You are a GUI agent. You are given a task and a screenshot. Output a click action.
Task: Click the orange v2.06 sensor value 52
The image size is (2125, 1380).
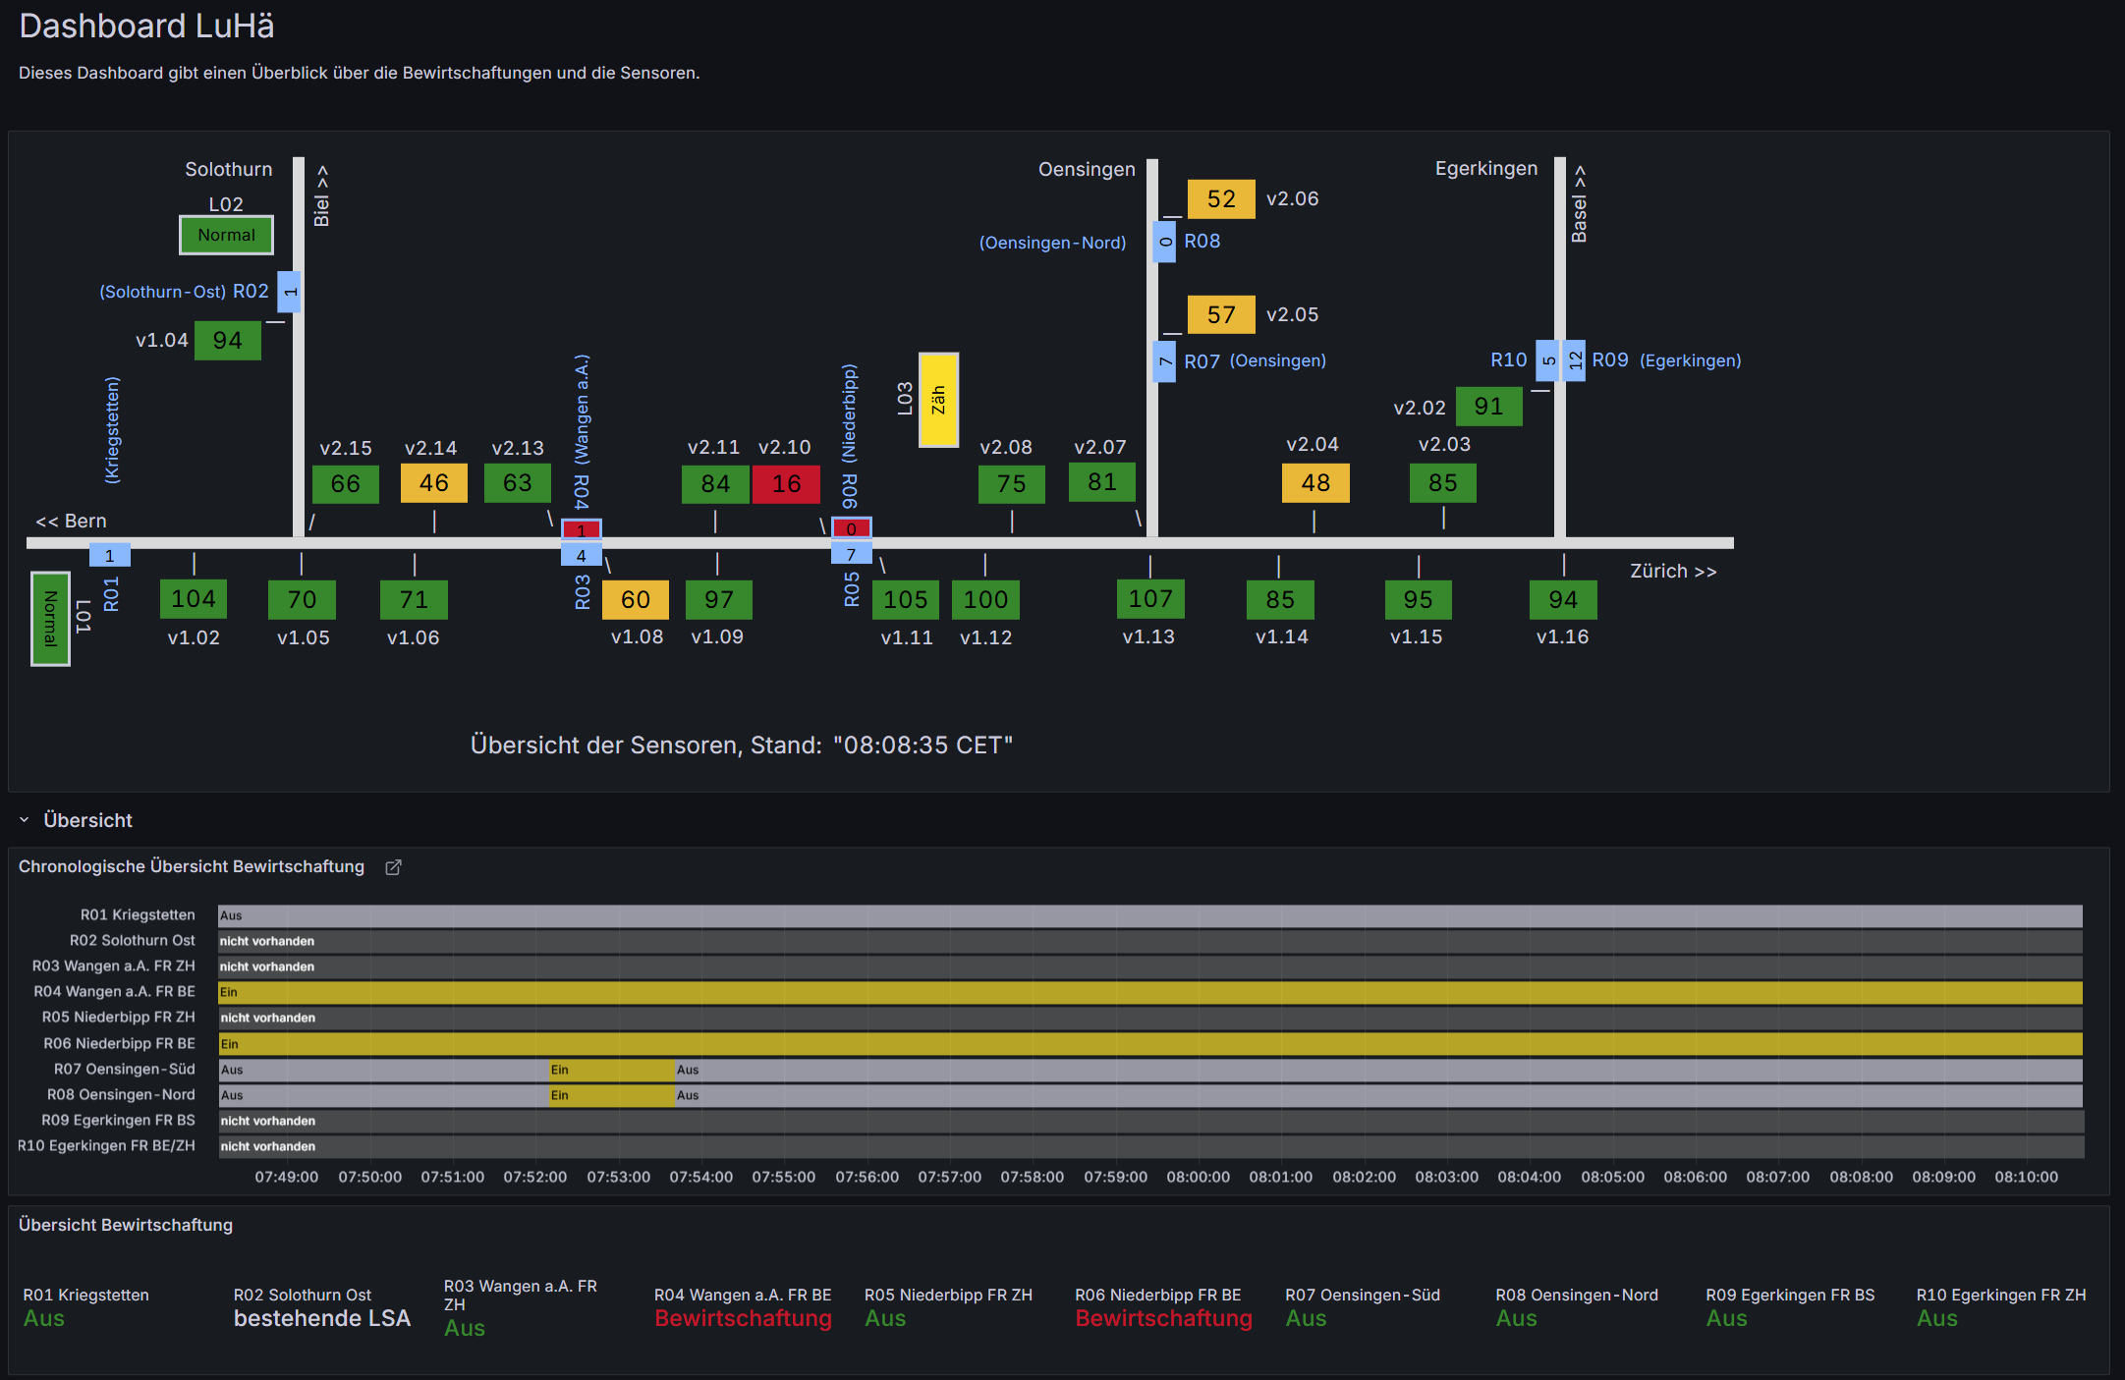click(1221, 199)
